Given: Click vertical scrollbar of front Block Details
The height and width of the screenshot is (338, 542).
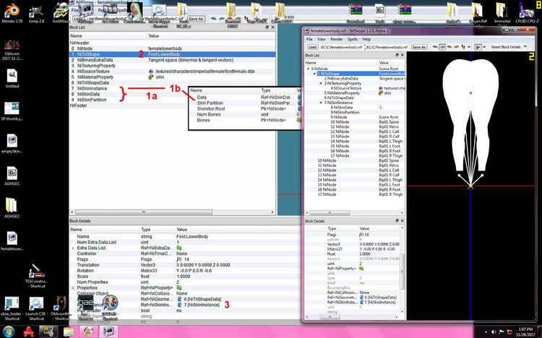Looking at the screenshot, I should 402,272.
